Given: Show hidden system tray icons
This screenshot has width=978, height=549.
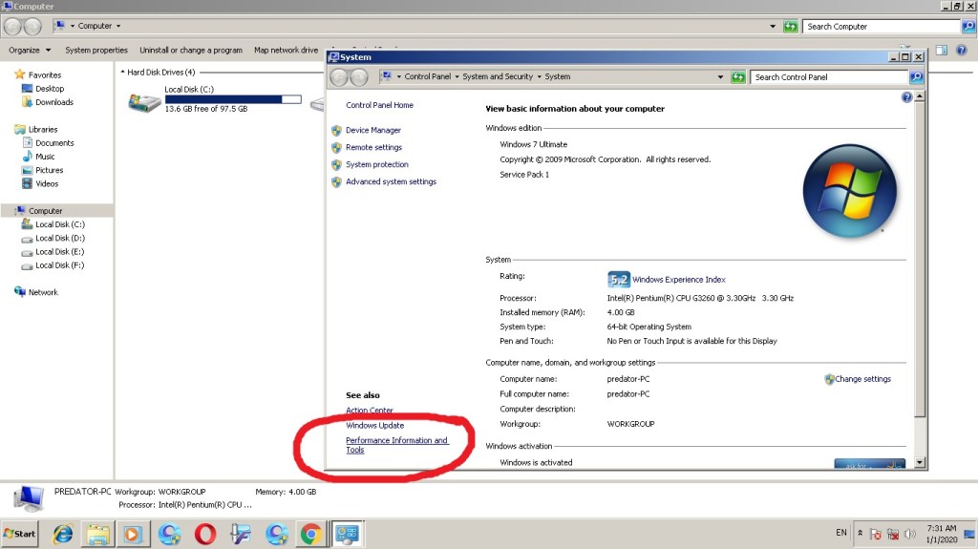Looking at the screenshot, I should click(x=858, y=534).
